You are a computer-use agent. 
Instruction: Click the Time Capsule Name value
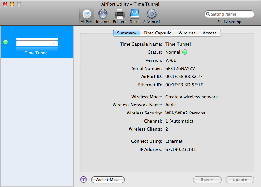coord(178,44)
